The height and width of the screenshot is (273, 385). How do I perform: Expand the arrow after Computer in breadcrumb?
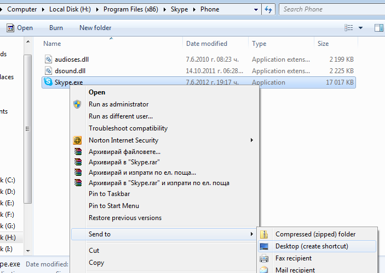pos(43,9)
